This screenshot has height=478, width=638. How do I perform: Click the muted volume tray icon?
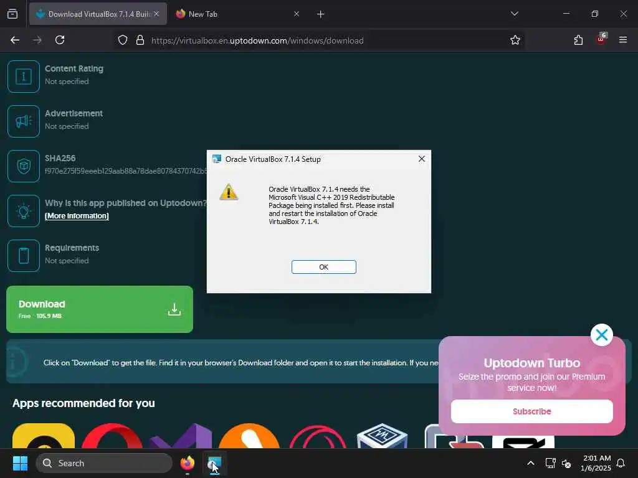point(566,463)
